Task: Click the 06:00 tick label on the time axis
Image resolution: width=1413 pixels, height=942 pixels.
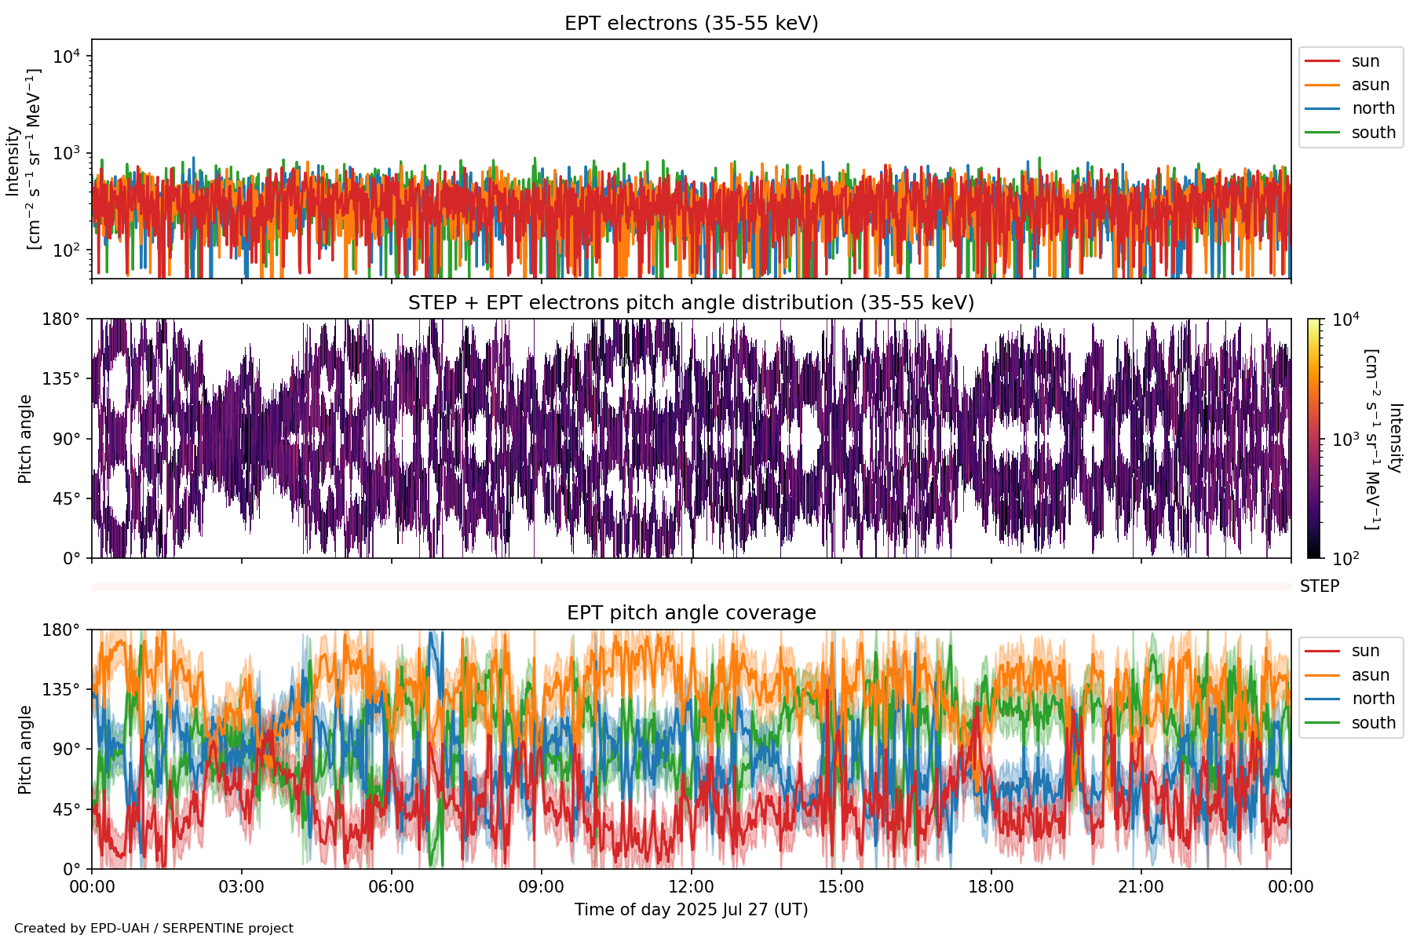Action: [x=391, y=887]
